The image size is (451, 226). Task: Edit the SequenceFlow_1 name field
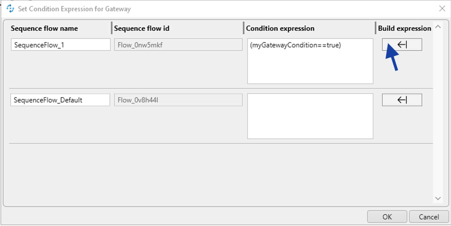[60, 45]
